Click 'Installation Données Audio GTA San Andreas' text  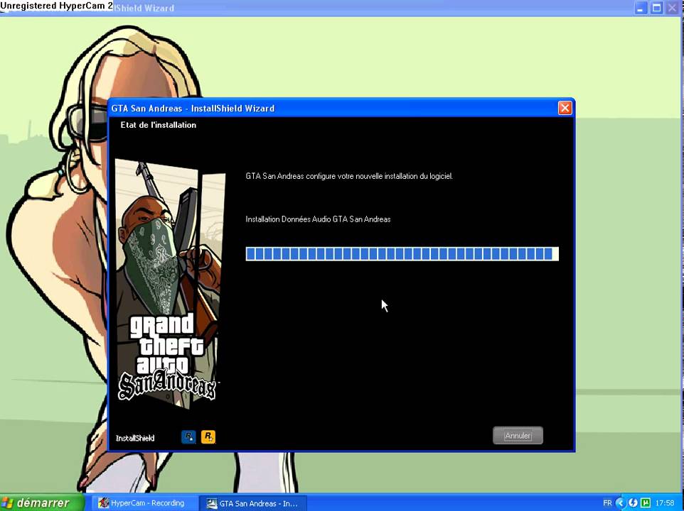[x=318, y=219]
